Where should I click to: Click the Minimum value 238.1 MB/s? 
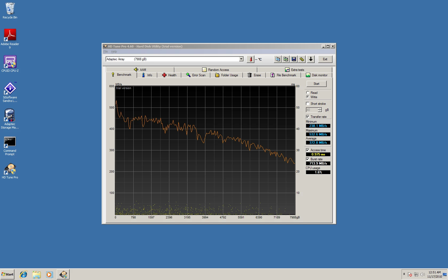click(x=318, y=126)
